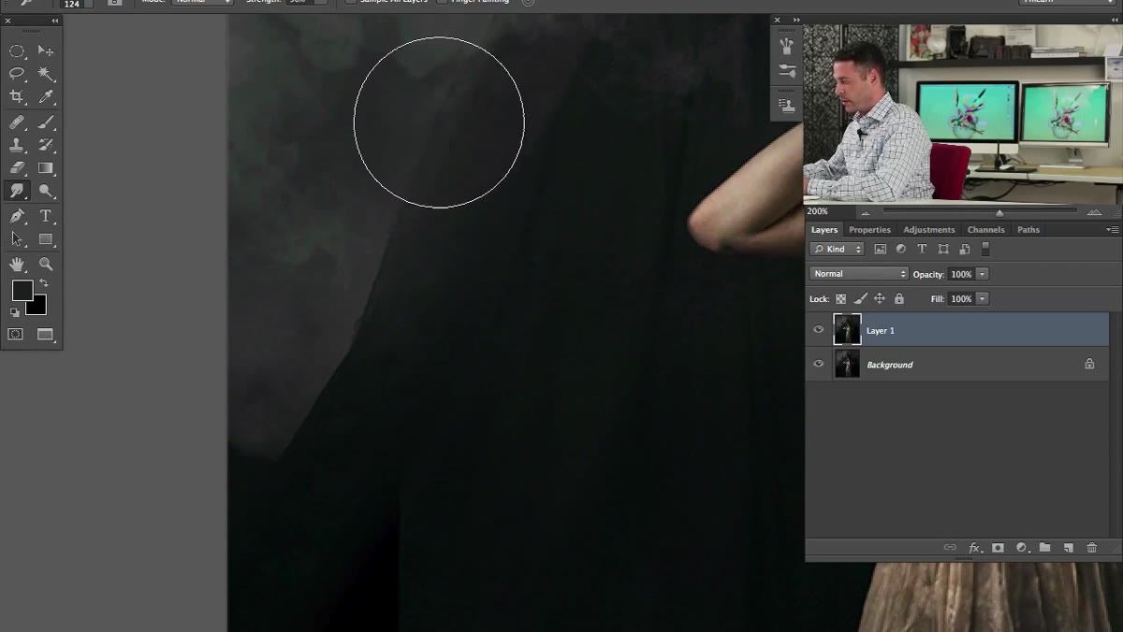The image size is (1123, 632).
Task: Select the Eyedropper tool
Action: (45, 96)
